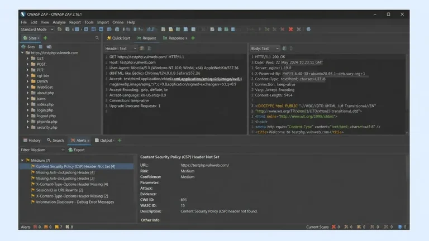Add a new tab beside the Sites tab
The height and width of the screenshot is (241, 429).
(45, 38)
